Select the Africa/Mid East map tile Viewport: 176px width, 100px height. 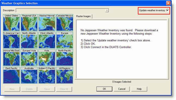click(x=11, y=57)
